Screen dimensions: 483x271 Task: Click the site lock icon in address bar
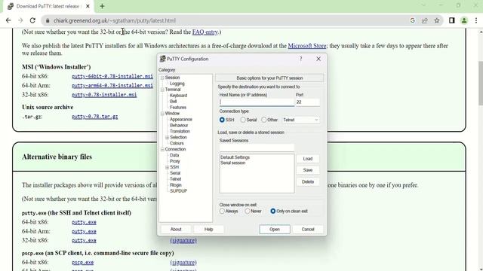[48, 20]
